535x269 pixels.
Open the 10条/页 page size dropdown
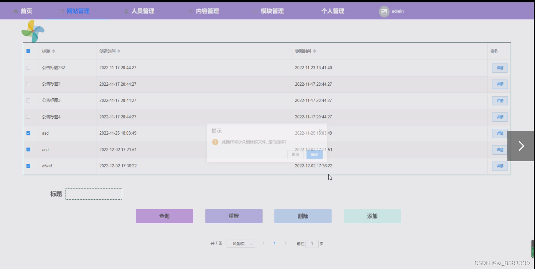tap(241, 244)
